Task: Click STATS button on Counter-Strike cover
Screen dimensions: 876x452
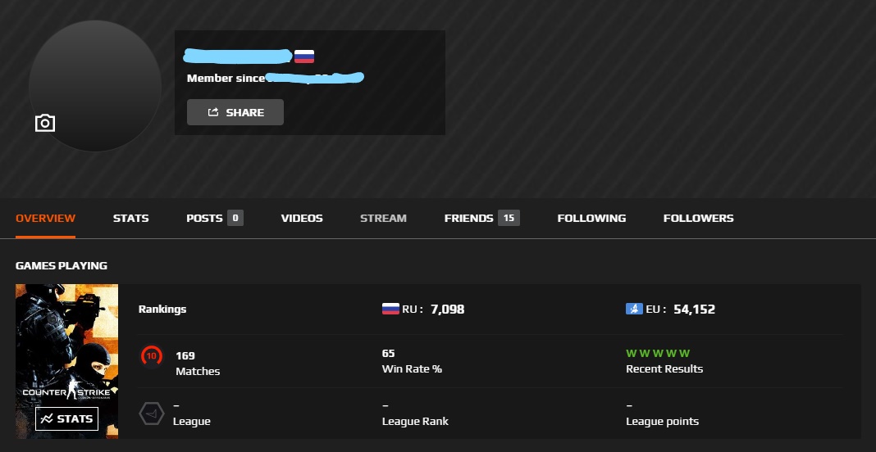Action: point(67,418)
